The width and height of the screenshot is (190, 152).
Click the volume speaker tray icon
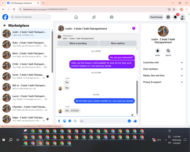pyautogui.click(x=169, y=143)
